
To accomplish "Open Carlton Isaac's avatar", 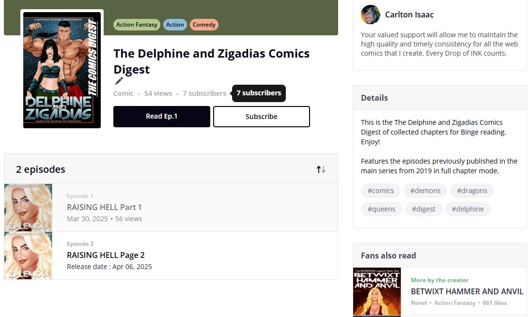I will (371, 15).
